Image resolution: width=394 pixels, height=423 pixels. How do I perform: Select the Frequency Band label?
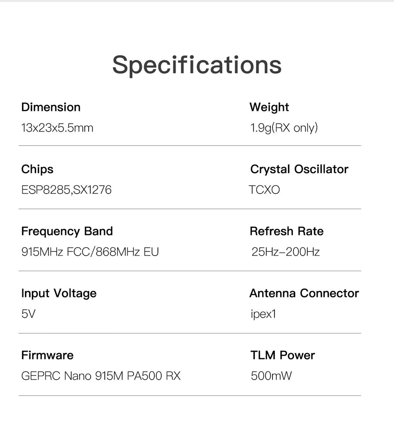pos(67,231)
